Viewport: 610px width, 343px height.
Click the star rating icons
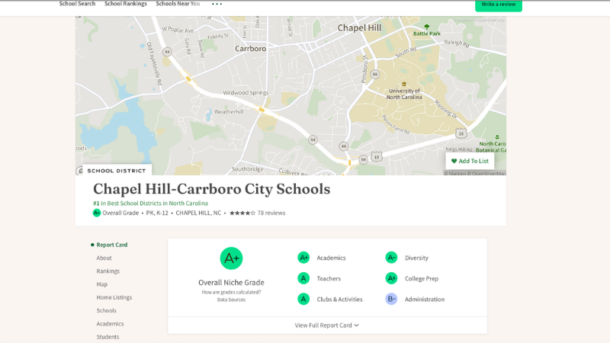point(242,213)
